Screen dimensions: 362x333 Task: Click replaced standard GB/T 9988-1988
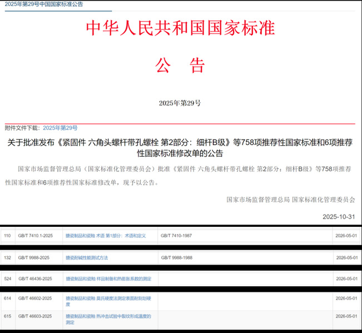click(x=176, y=257)
